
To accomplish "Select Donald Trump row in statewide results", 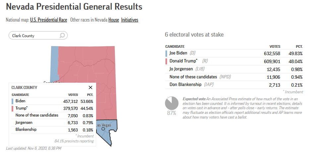I will (234, 61).
